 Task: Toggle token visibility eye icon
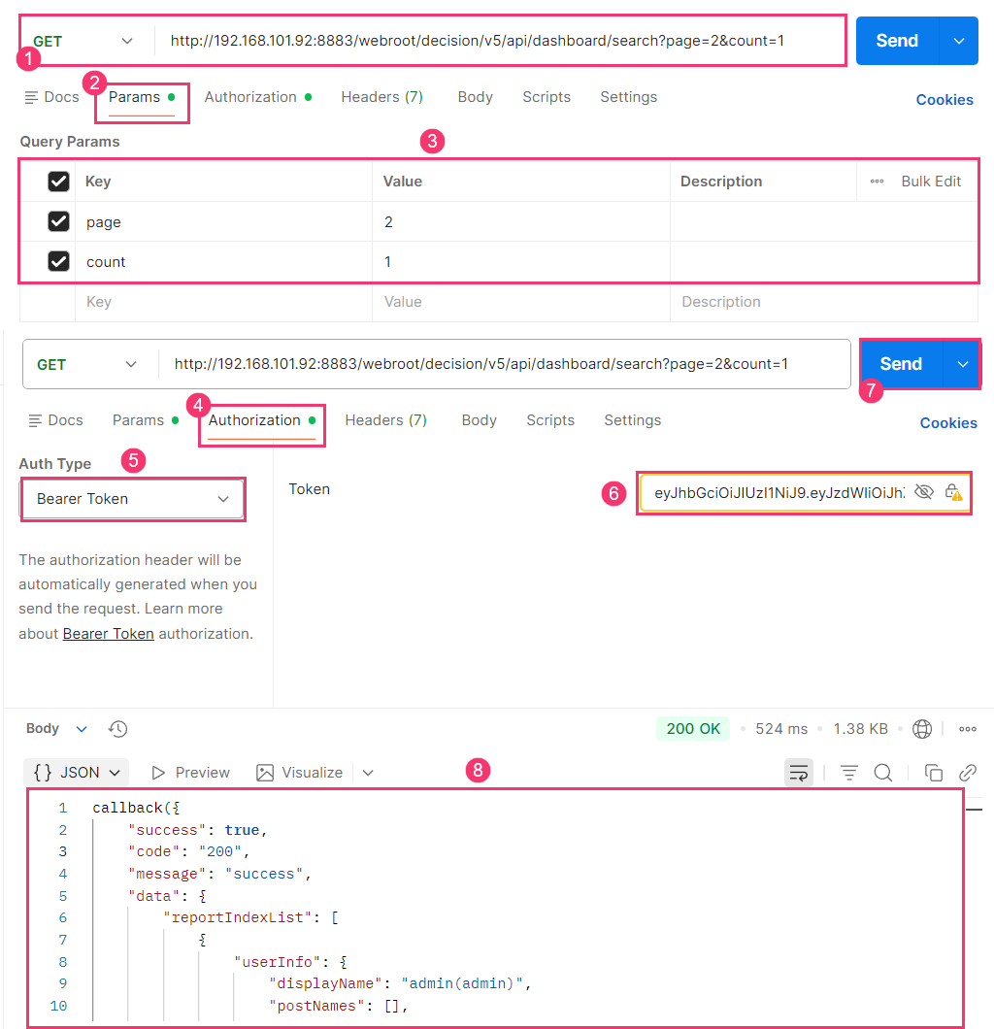[x=924, y=492]
